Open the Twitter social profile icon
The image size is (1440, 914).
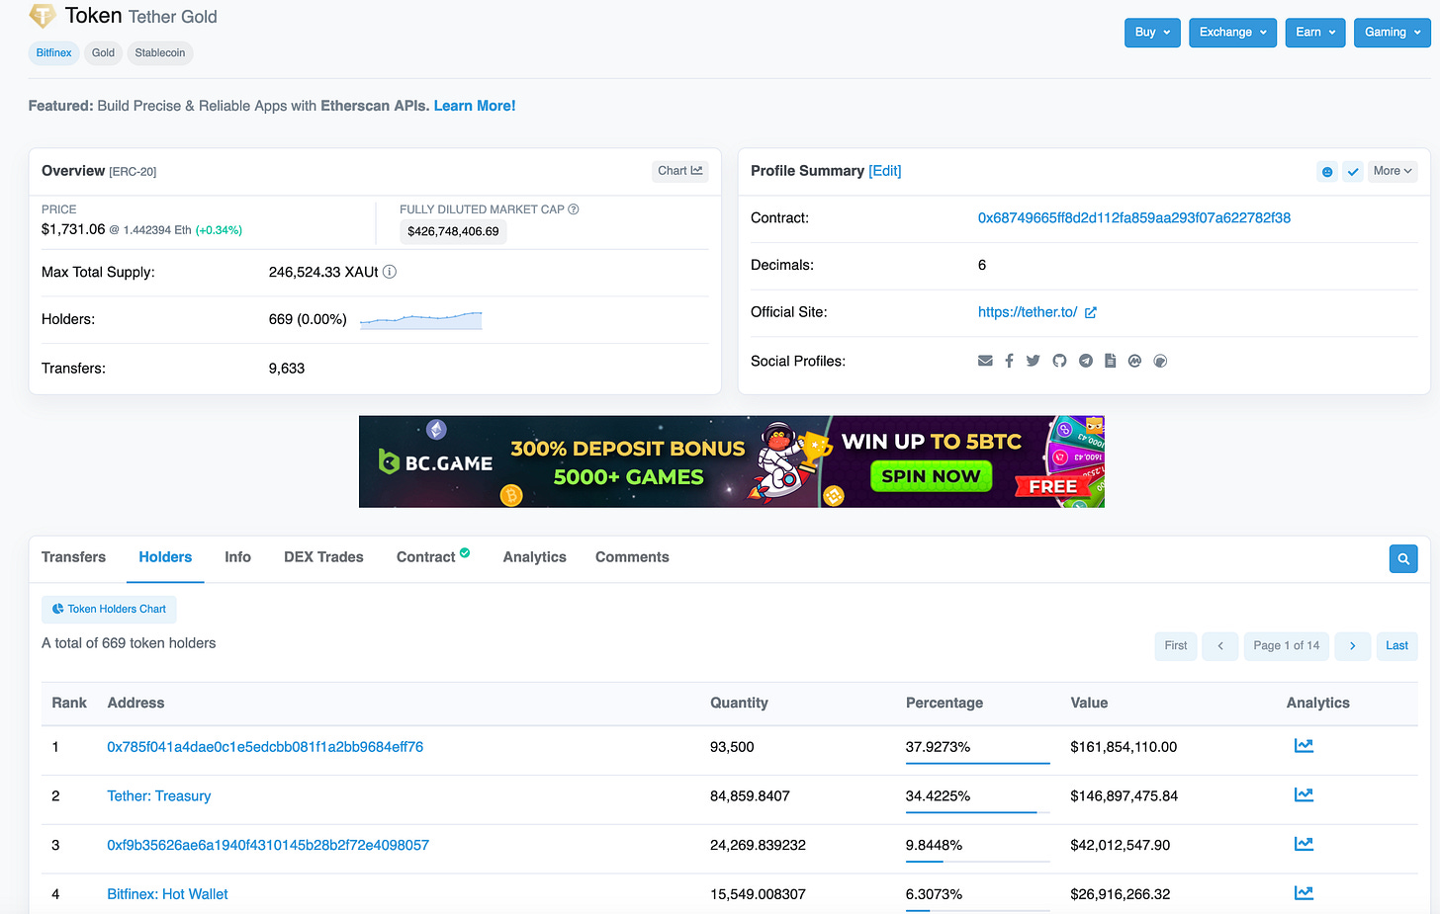pos(1033,361)
